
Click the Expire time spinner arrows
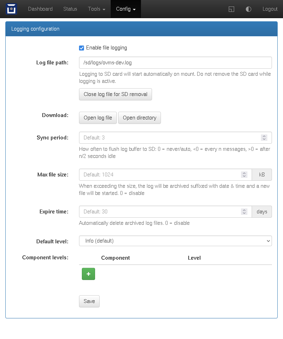[x=244, y=212]
